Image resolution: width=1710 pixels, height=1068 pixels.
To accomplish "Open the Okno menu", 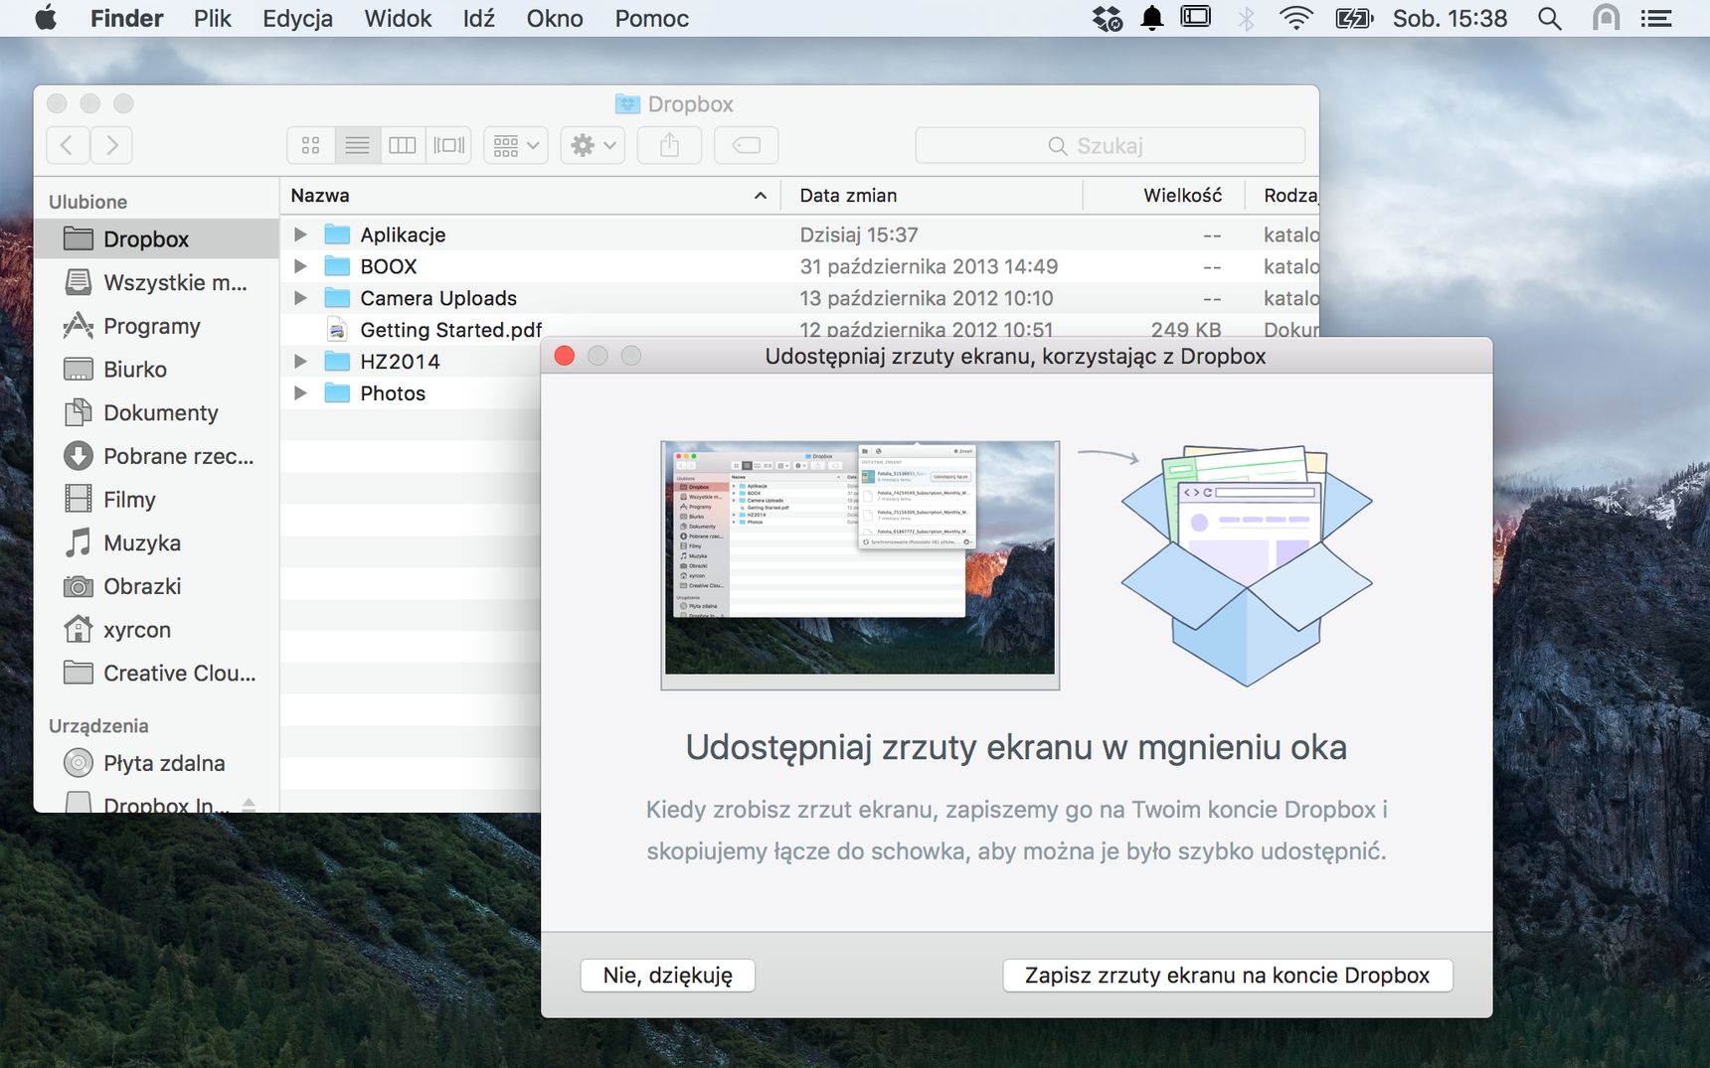I will coord(555,18).
